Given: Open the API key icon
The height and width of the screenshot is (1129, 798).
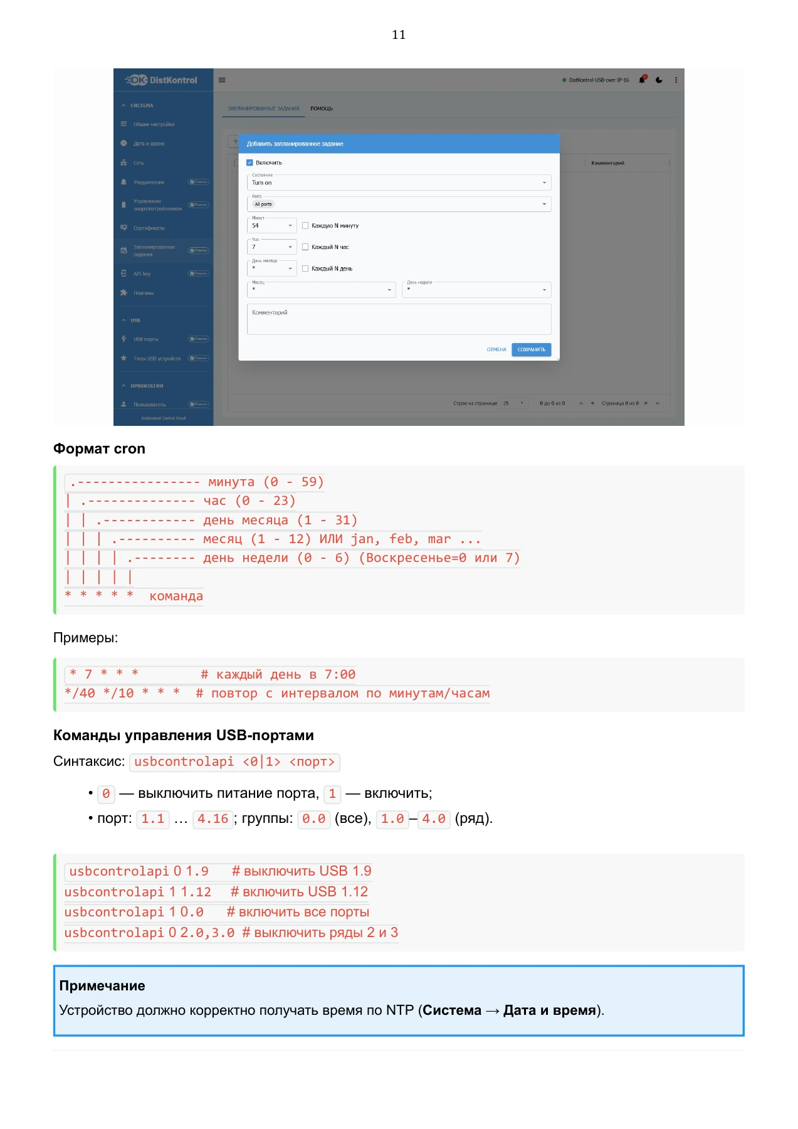Looking at the screenshot, I should point(123,273).
